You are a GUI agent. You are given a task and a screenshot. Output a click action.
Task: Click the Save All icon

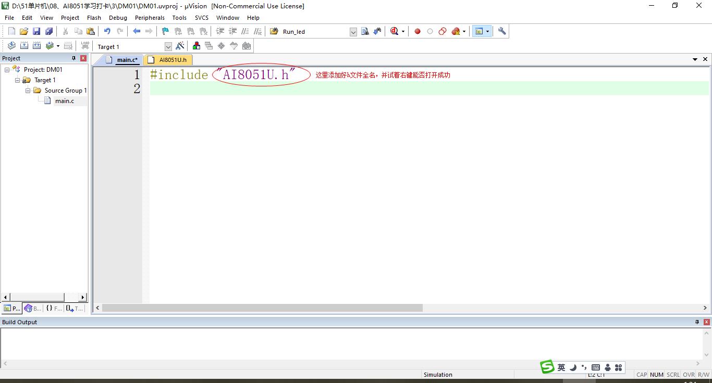[x=49, y=31]
